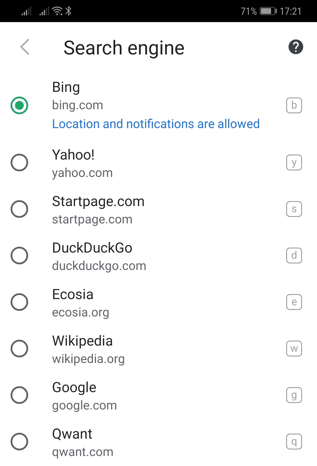Select the Google radio button

(x=19, y=395)
